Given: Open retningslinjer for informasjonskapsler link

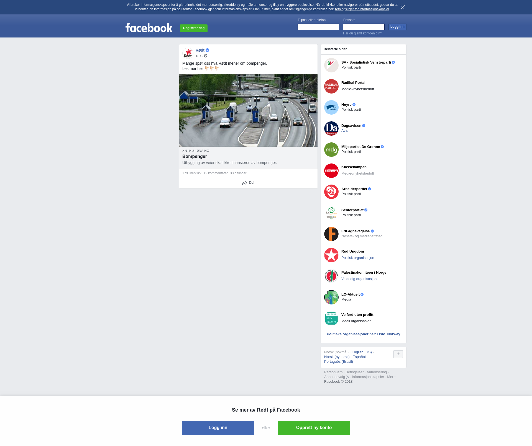Looking at the screenshot, I should point(362,9).
